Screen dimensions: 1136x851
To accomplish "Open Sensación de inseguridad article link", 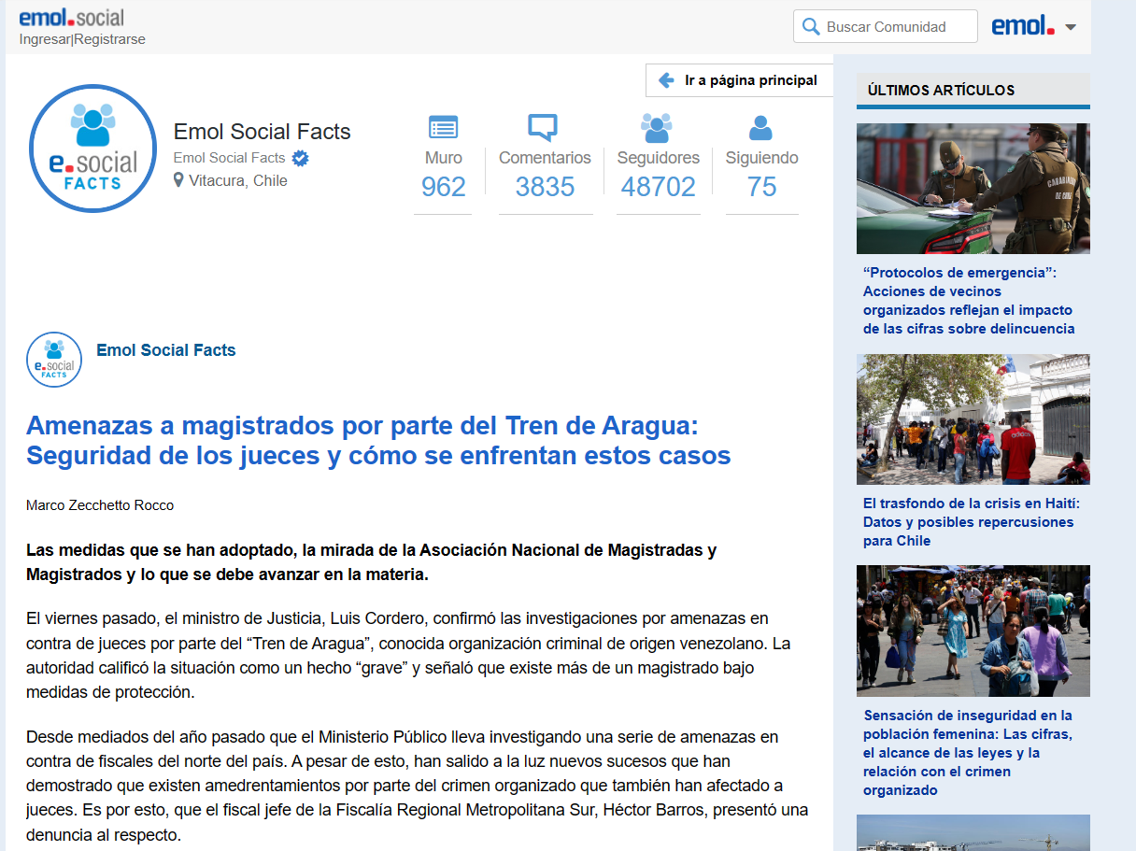I will [968, 753].
